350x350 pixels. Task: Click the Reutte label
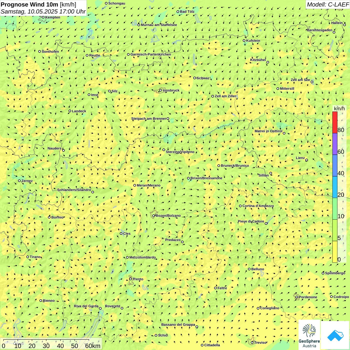point(94,55)
